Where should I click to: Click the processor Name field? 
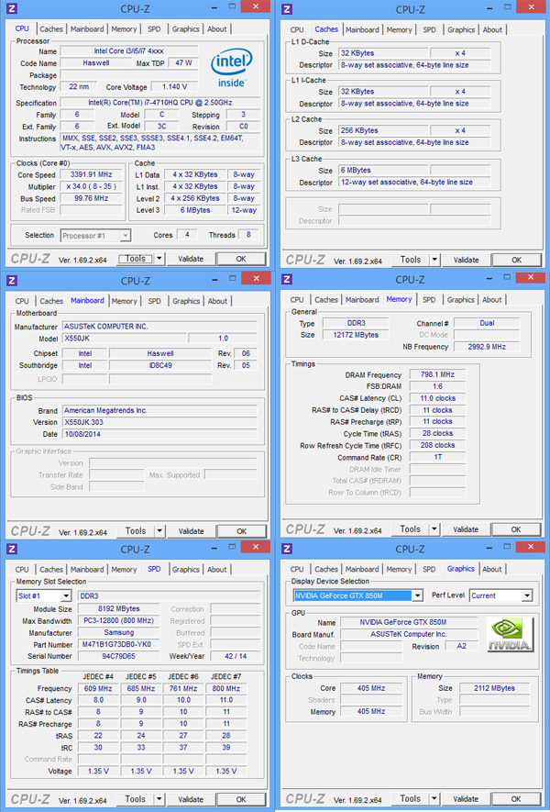pos(129,50)
